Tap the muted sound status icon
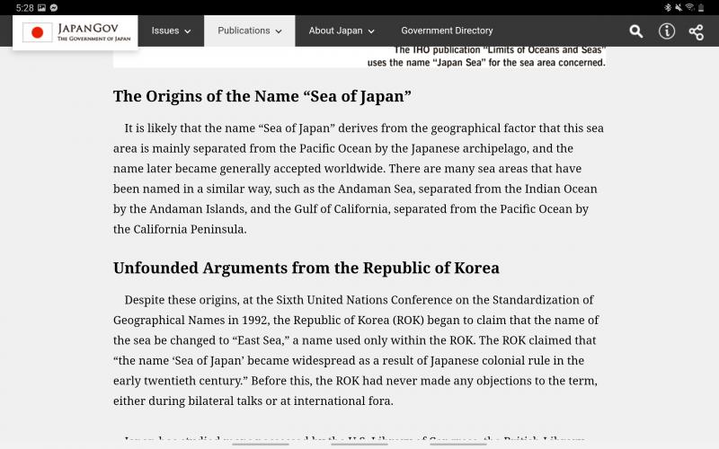719x449 pixels. tap(679, 7)
